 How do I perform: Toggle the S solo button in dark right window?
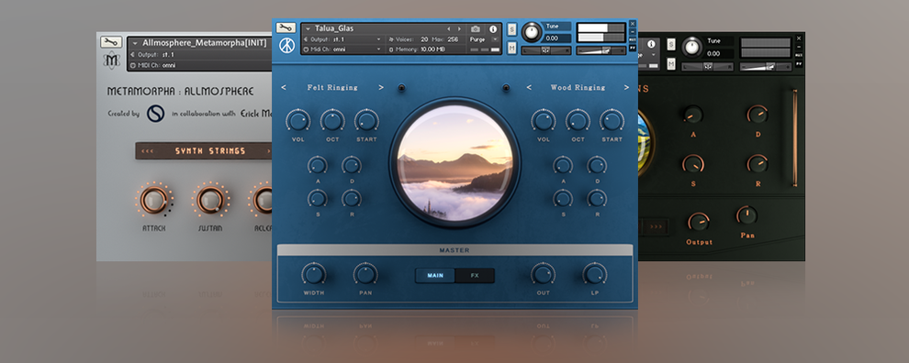pos(671,45)
